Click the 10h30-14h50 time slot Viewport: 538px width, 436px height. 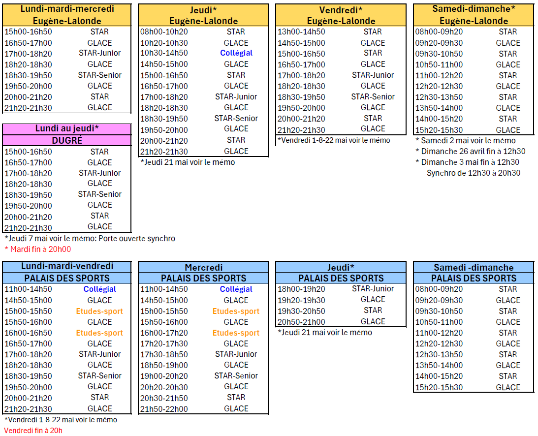(x=164, y=53)
